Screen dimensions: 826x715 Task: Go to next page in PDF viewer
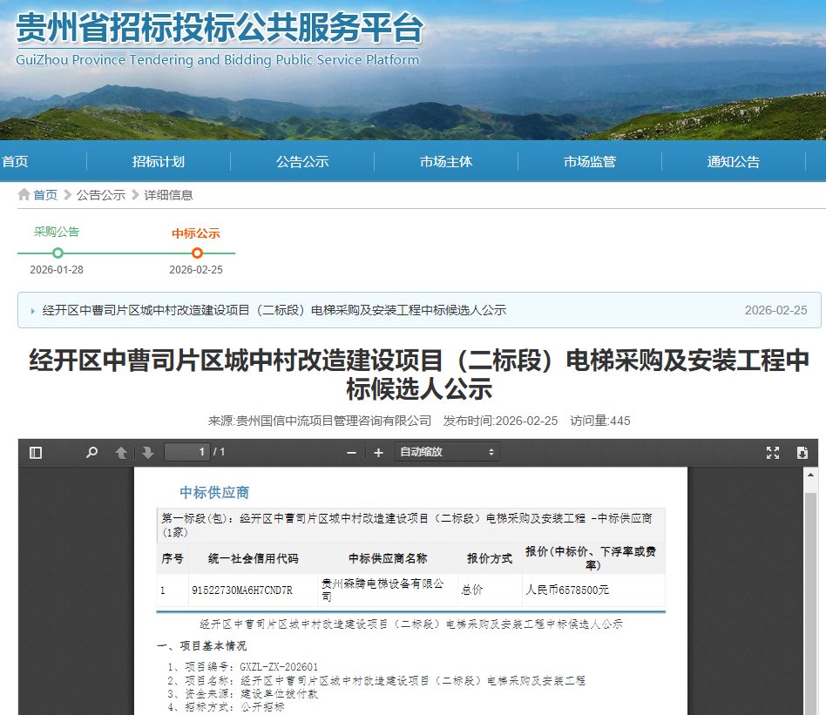pyautogui.click(x=147, y=453)
